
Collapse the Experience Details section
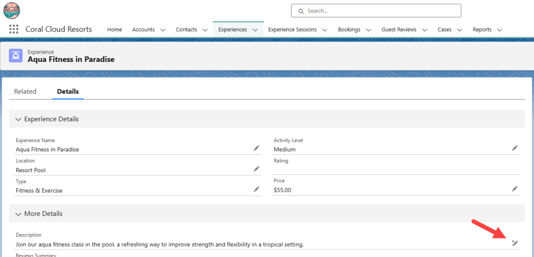pyautogui.click(x=19, y=119)
